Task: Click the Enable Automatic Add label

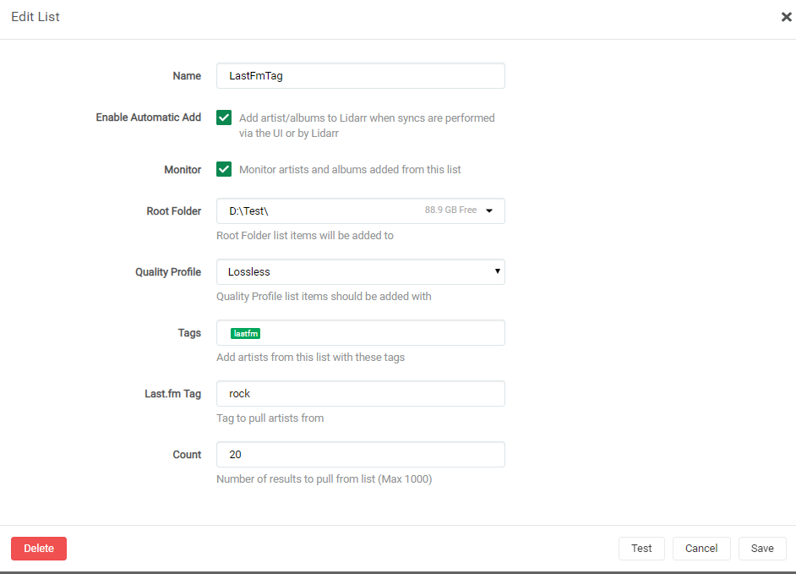Action: 148,118
